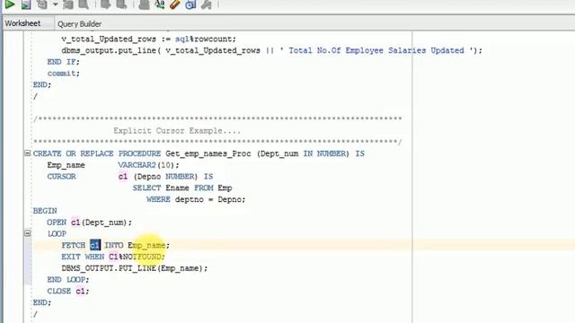Run the statement with the green play icon
This screenshot has height=323, width=575.
10,4
